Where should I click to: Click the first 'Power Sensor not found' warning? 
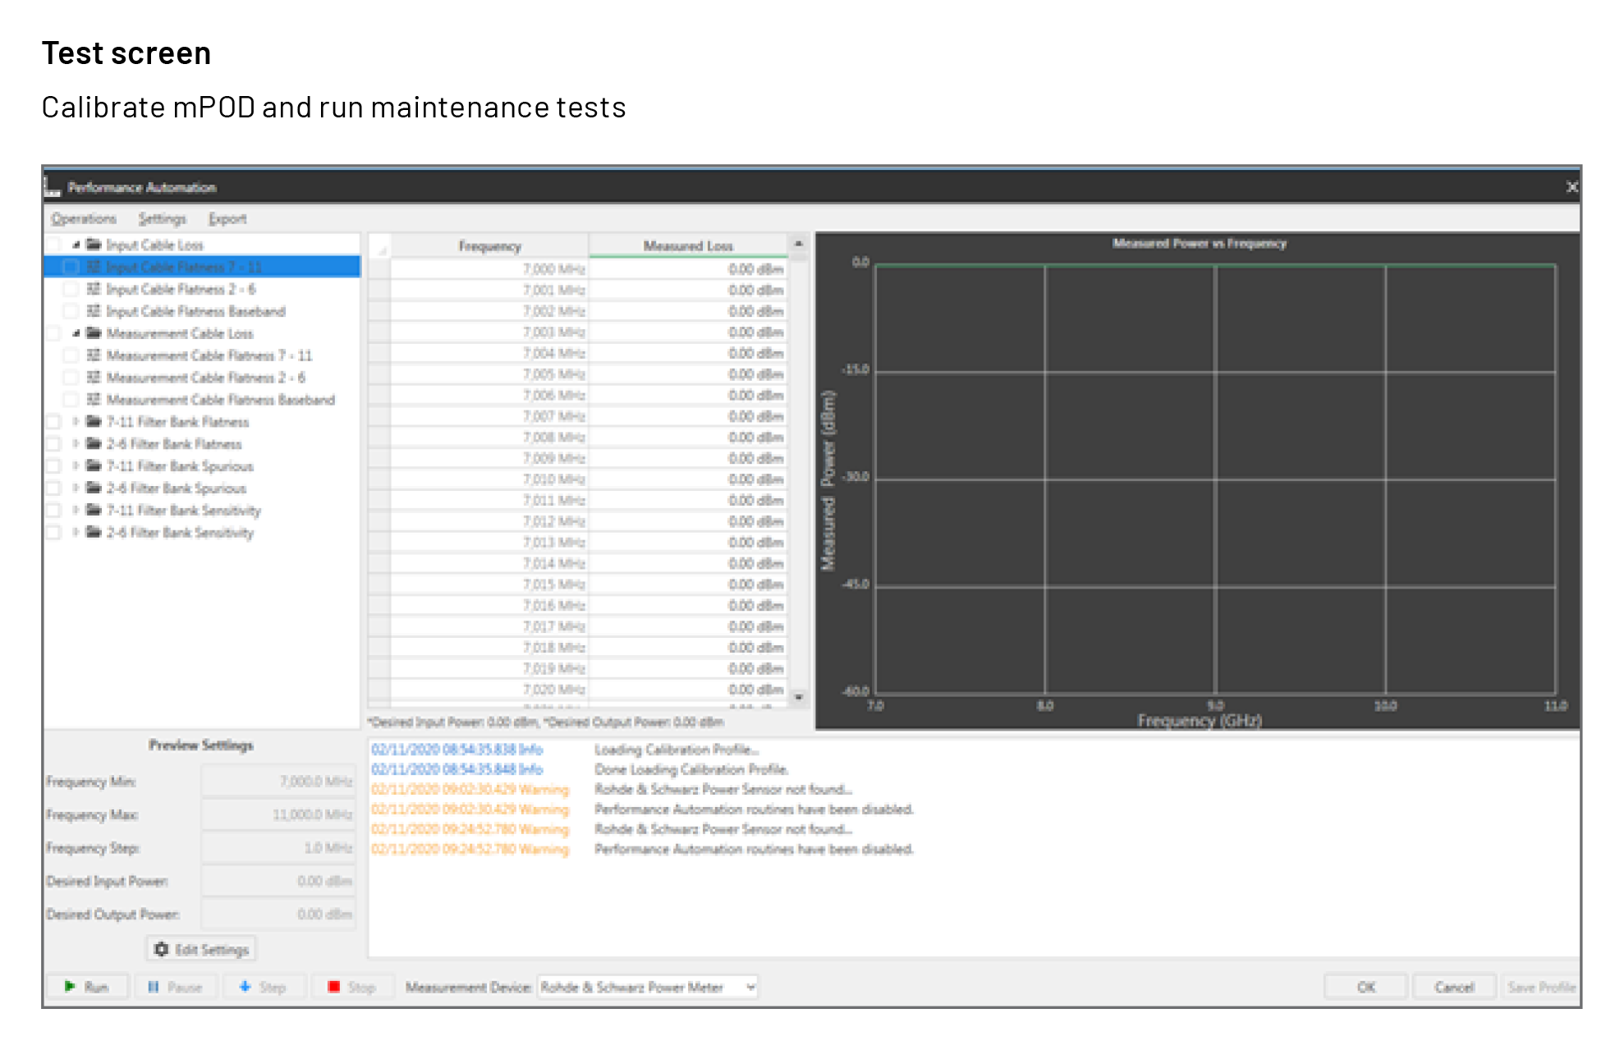coord(723,790)
